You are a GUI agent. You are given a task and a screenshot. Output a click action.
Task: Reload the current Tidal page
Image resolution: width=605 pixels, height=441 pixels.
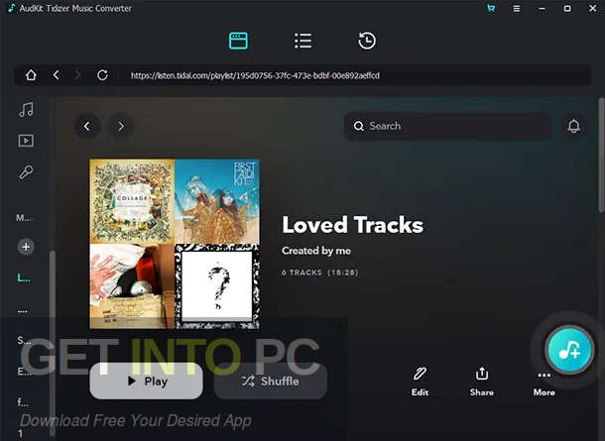coord(102,74)
